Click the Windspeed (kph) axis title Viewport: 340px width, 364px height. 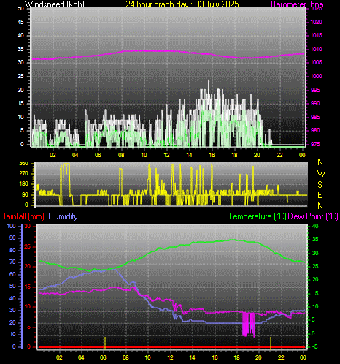tap(55, 4)
